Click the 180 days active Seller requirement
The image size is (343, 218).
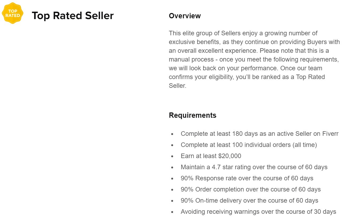(260, 134)
